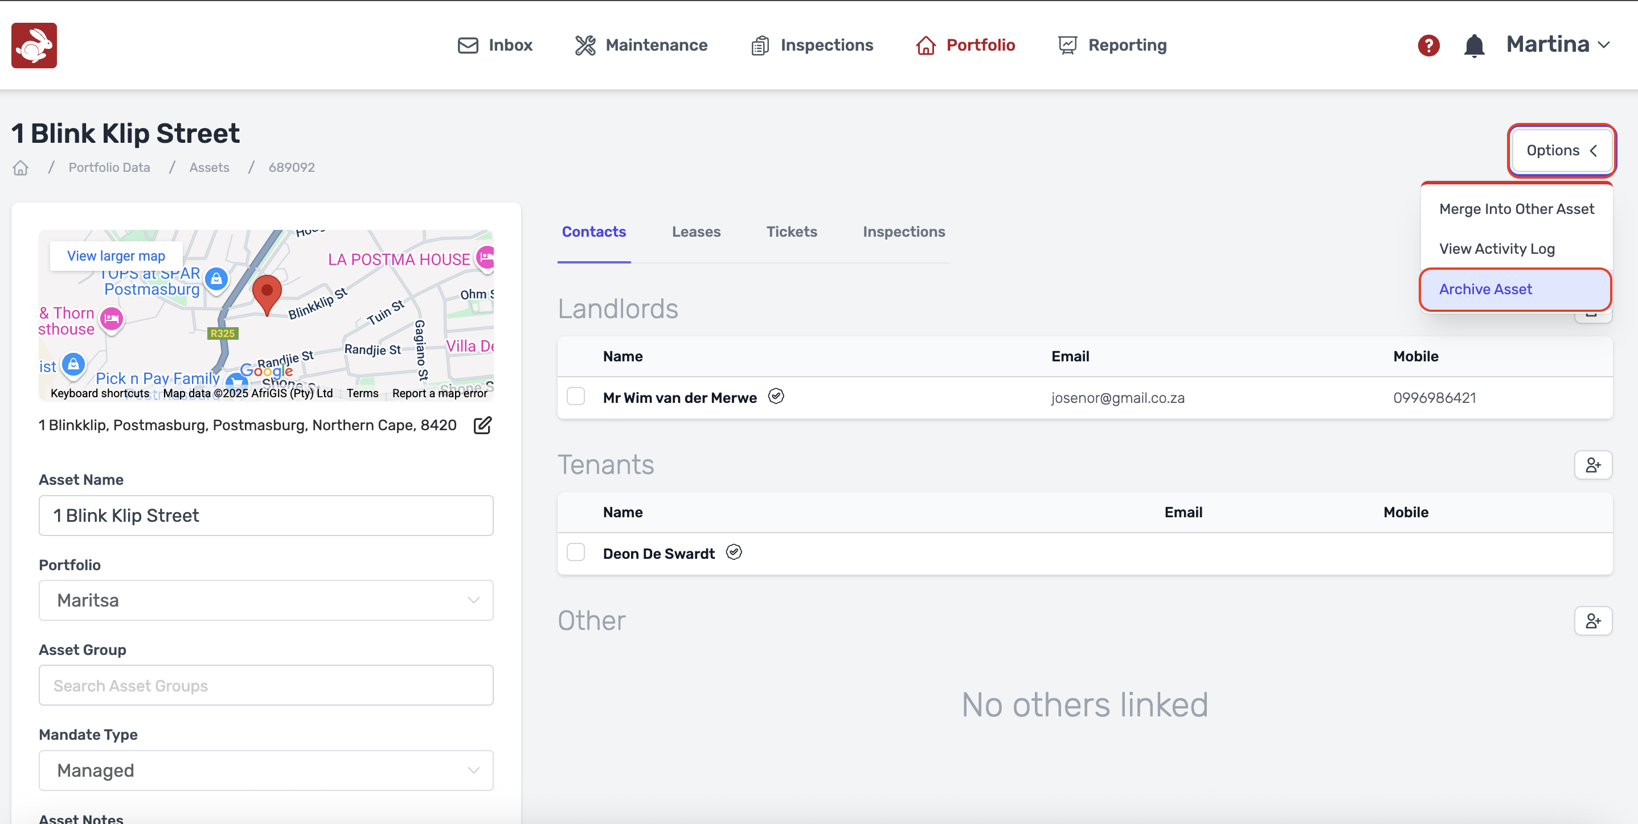
Task: Choose Archive Asset from options menu
Action: coord(1485,289)
